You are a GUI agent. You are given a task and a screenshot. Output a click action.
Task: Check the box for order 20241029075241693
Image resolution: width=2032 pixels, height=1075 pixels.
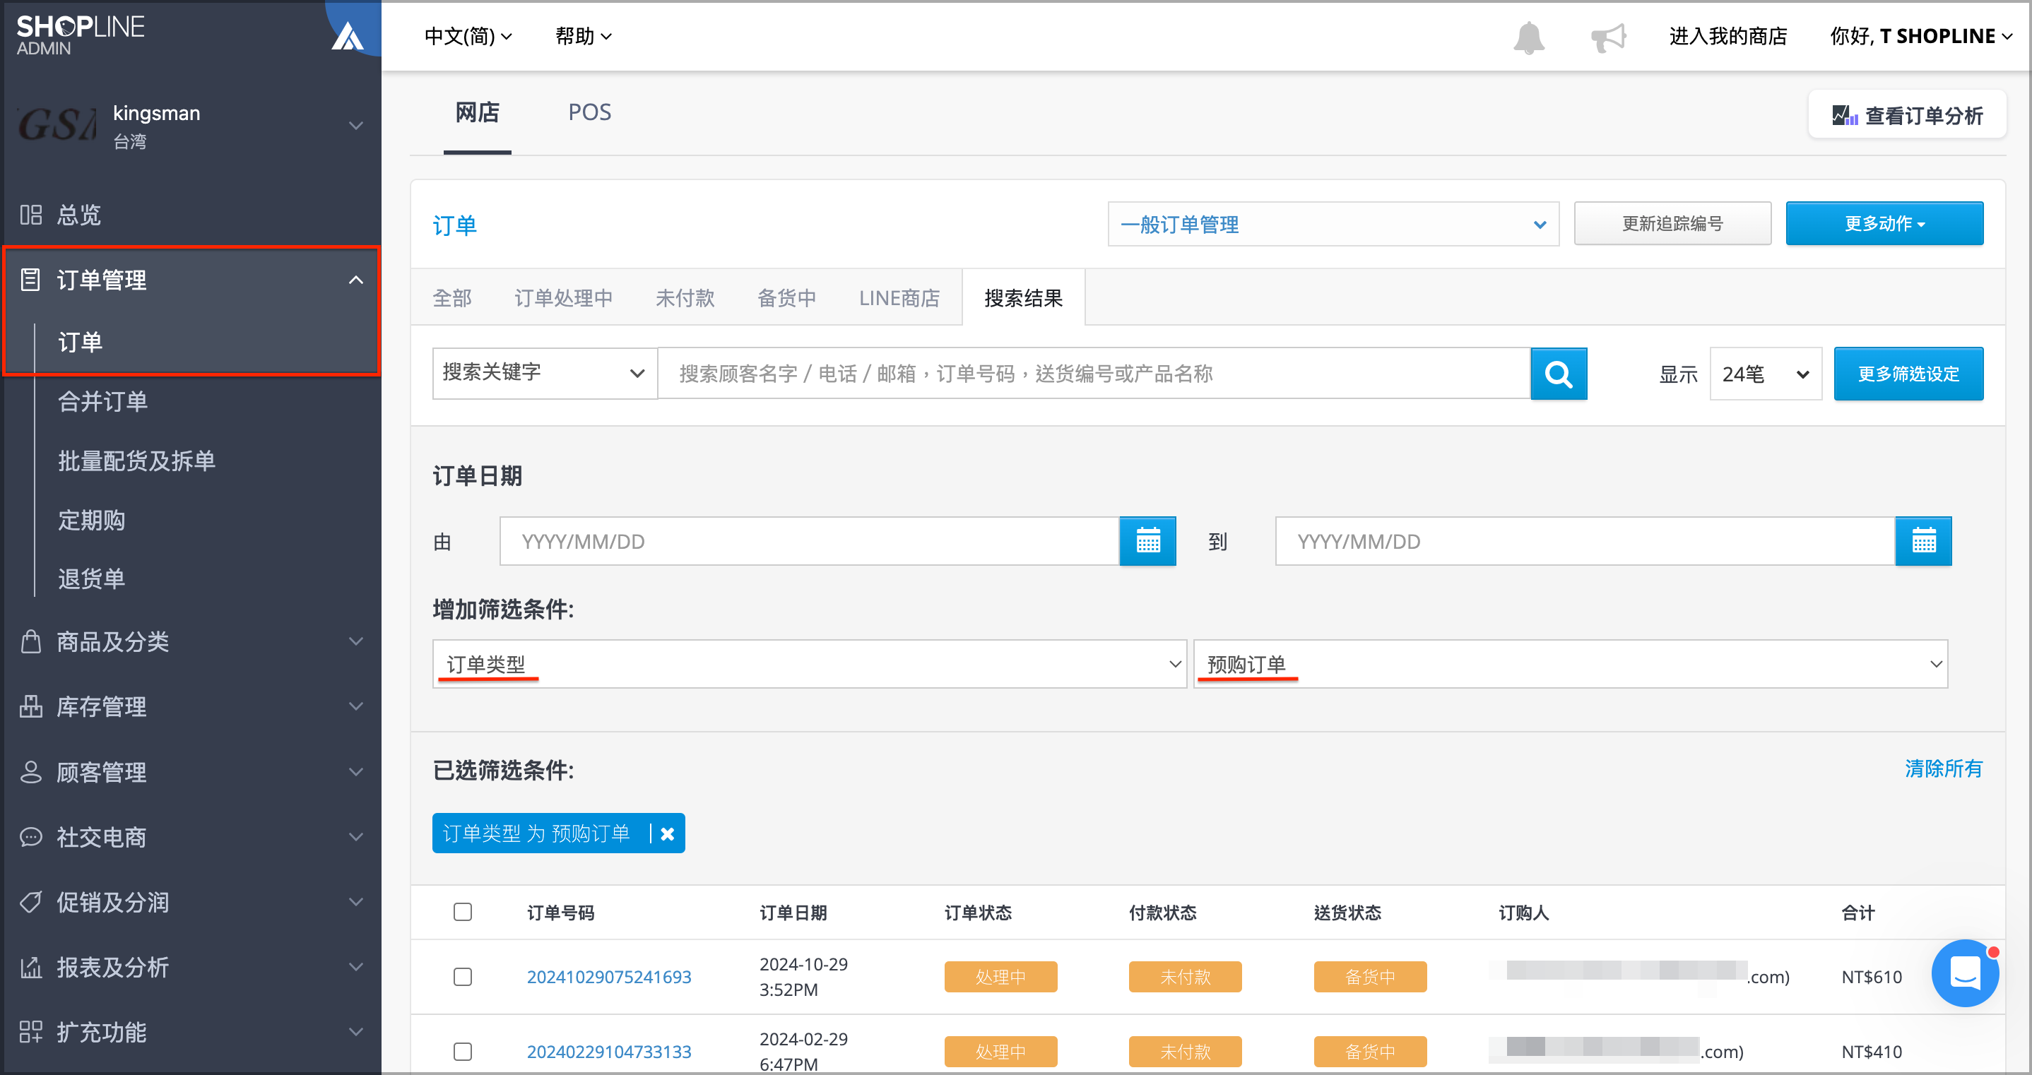pos(462,976)
